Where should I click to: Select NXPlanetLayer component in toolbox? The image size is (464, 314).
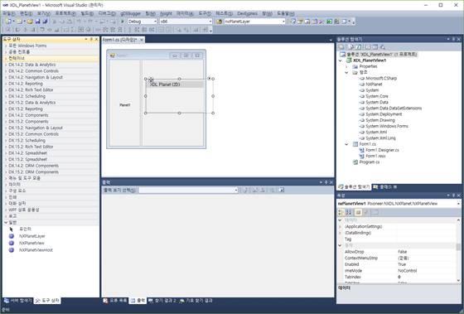tap(32, 236)
